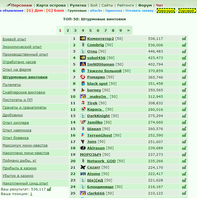This screenshot has width=197, height=198.
Task: Click the attacks link
Action: (96, 11)
